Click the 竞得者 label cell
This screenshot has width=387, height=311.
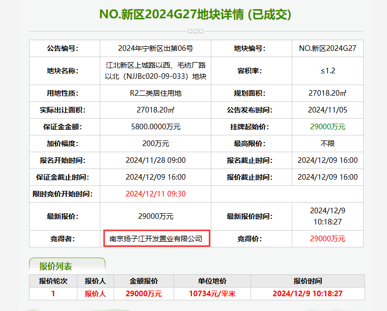(65, 239)
